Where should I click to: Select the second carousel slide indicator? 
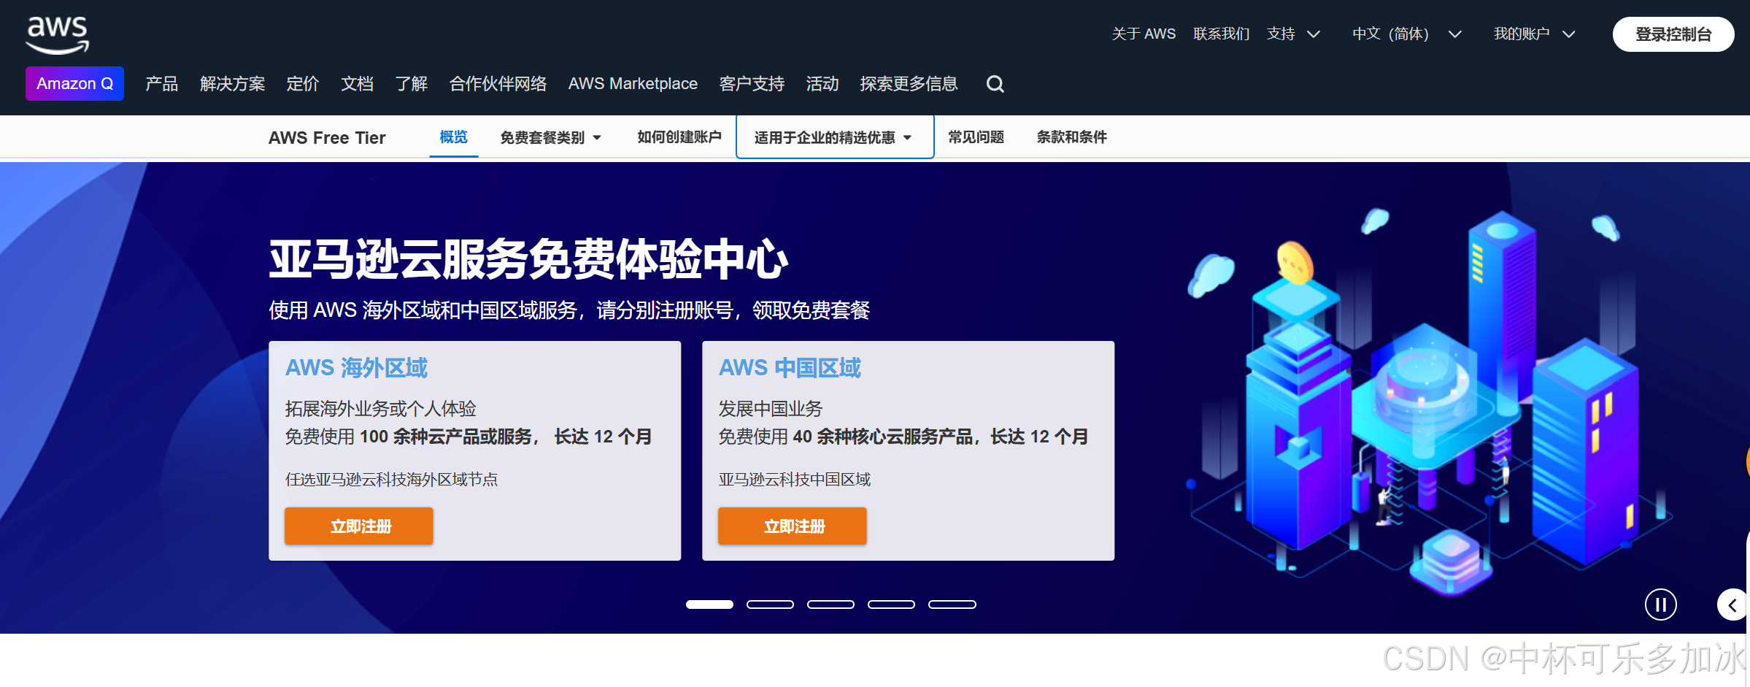coord(770,605)
